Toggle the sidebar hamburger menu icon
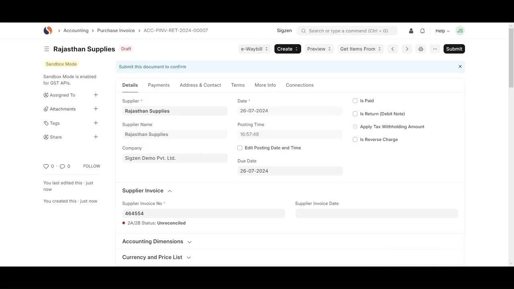Screen dimensions: 514x289 tap(47, 49)
